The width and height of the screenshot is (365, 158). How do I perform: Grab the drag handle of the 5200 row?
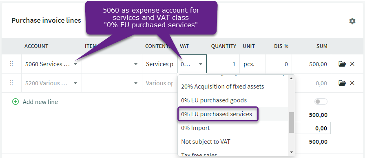(11, 83)
